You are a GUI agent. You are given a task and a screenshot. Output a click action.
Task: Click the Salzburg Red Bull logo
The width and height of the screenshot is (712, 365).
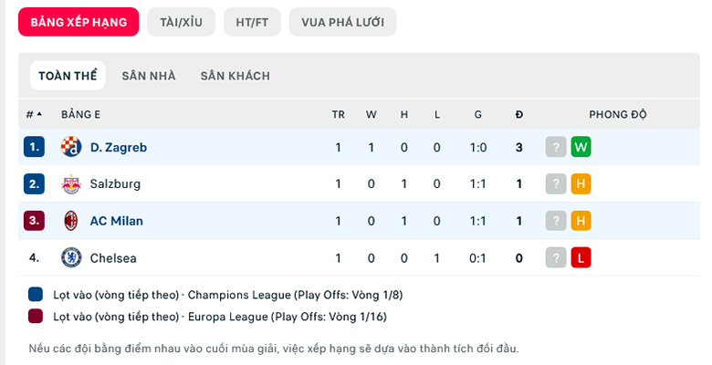point(71,183)
